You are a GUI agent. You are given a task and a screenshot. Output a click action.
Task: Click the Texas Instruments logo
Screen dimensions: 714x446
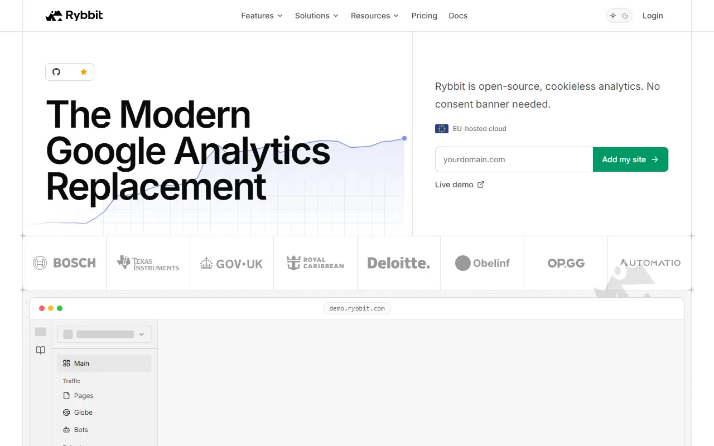[x=148, y=263]
